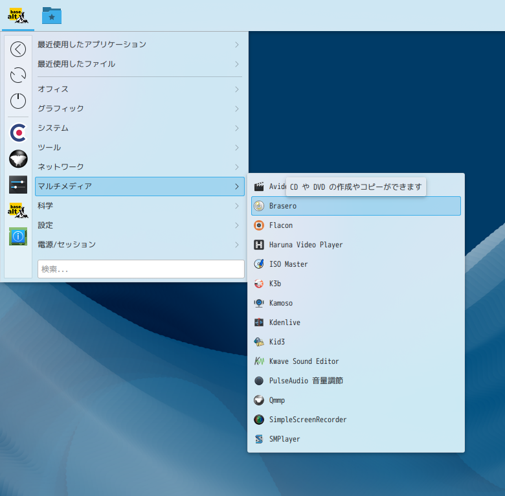Image resolution: width=505 pixels, height=496 pixels.
Task: Open the settings sliders icon in sidebar
Action: [x=18, y=185]
